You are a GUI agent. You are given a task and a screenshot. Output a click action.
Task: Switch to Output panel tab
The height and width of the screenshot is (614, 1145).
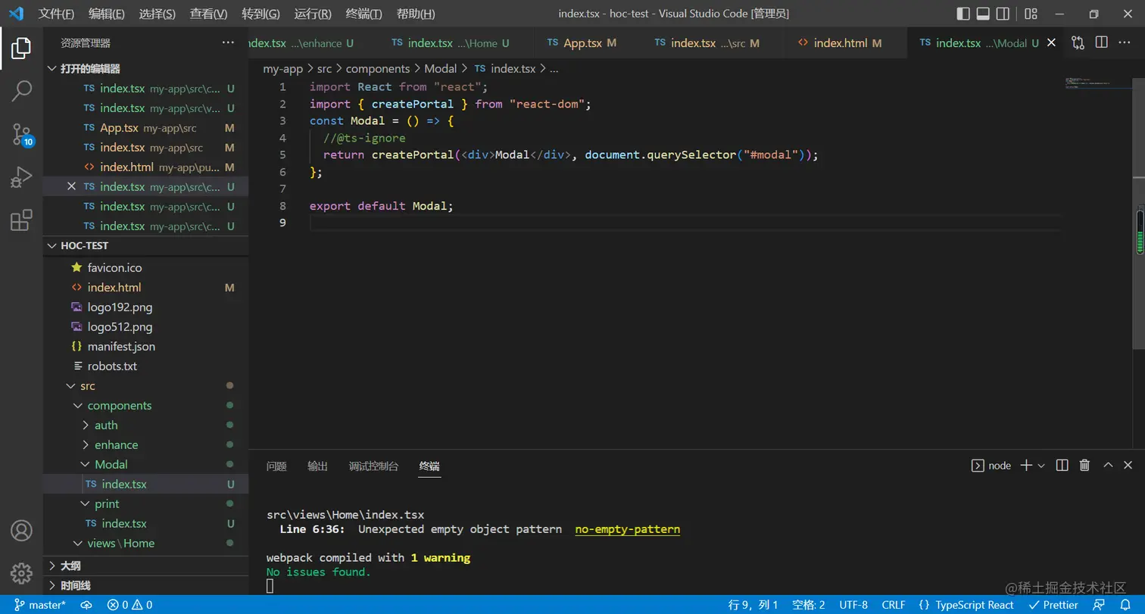[318, 466]
